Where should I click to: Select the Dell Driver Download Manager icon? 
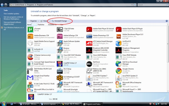coord(119,64)
